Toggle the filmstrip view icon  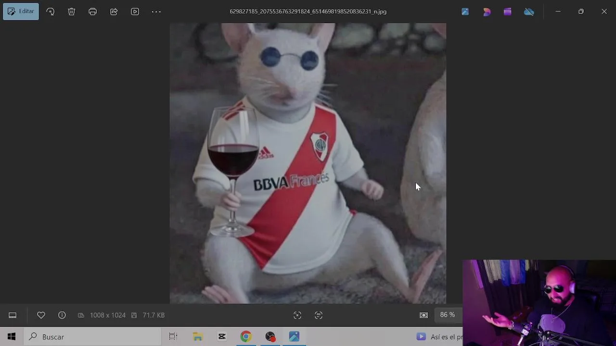(x=13, y=315)
